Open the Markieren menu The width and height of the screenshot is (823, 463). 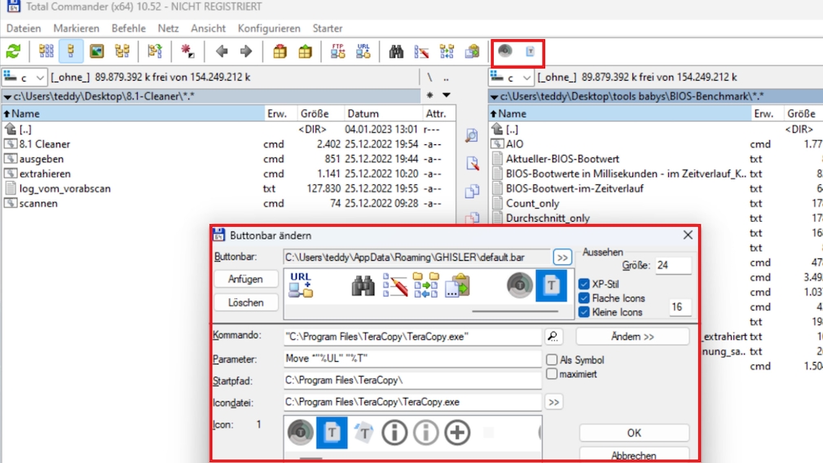[x=76, y=29]
